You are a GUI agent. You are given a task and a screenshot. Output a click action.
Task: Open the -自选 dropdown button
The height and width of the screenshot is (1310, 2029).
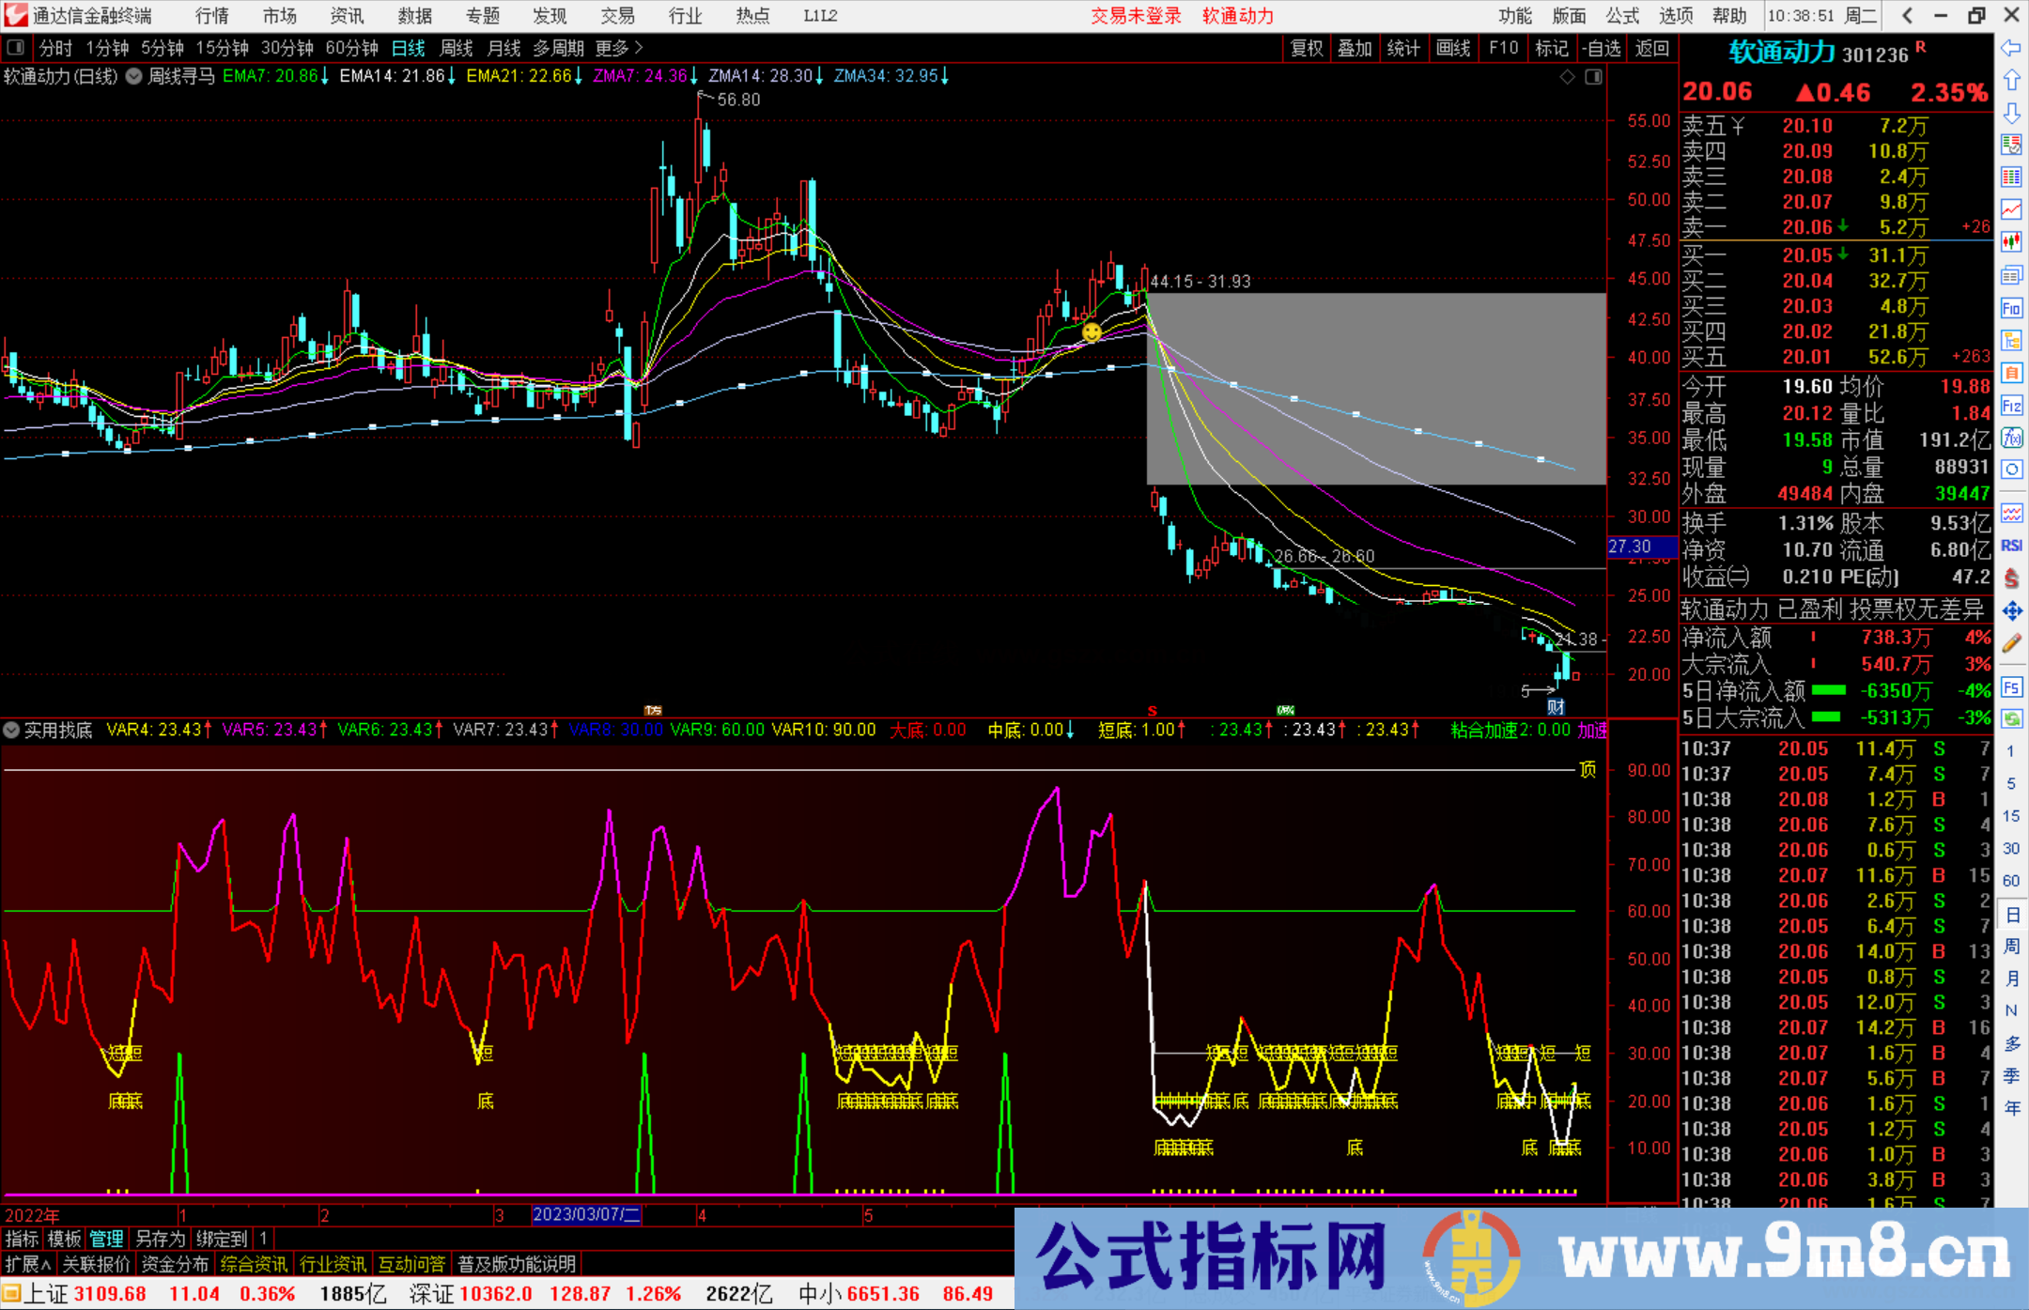click(1603, 48)
